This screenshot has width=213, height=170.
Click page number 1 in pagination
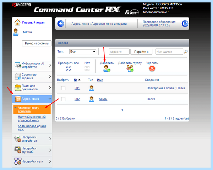(x=122, y=110)
